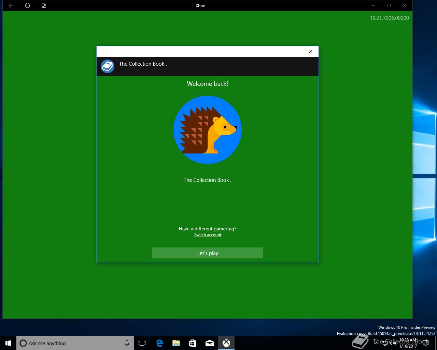The height and width of the screenshot is (350, 437).
Task: Click the hedgehog gamerpic avatar
Action: coord(208,130)
